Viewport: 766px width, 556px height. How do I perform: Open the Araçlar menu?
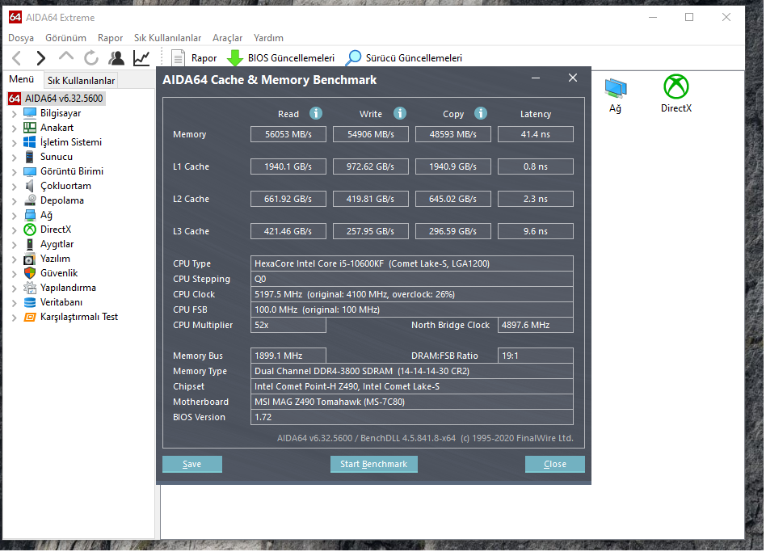coord(228,38)
